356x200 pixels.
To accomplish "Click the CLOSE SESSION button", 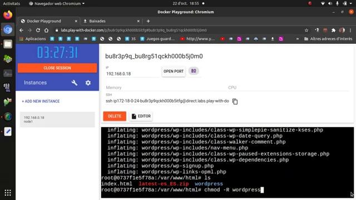I will pos(57,68).
